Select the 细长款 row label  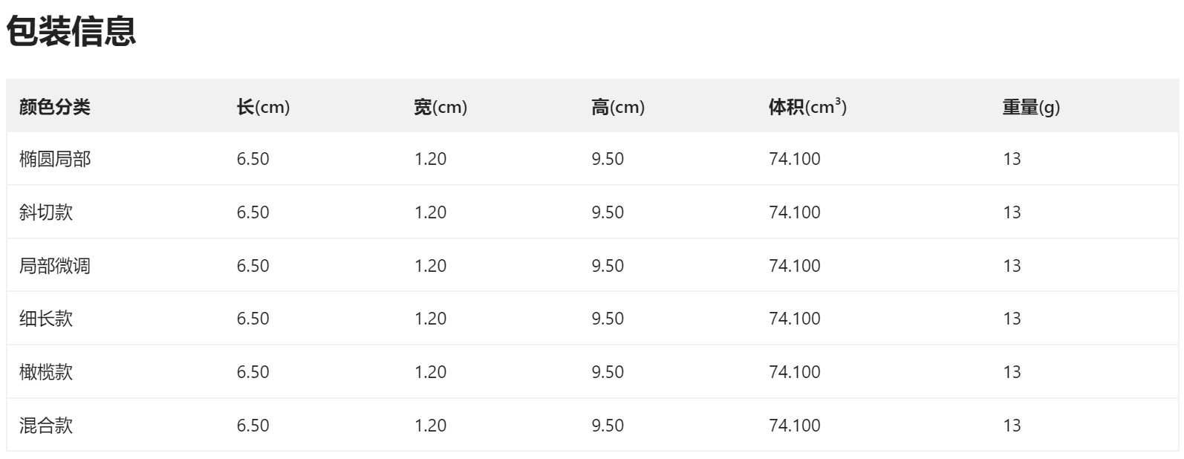click(x=46, y=319)
